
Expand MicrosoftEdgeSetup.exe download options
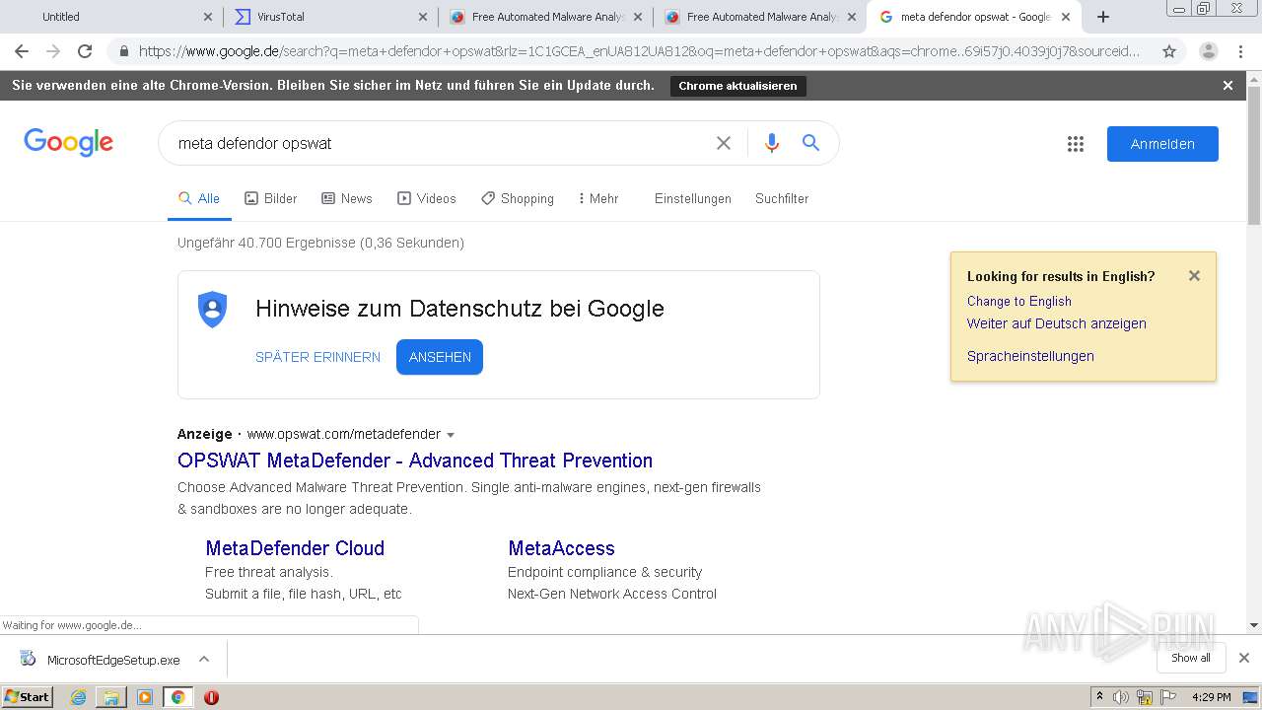204,659
